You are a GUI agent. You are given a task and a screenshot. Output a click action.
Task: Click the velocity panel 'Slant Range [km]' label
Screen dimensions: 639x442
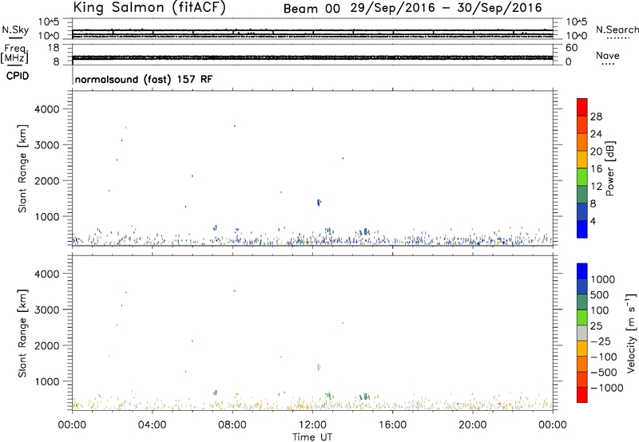(x=22, y=333)
